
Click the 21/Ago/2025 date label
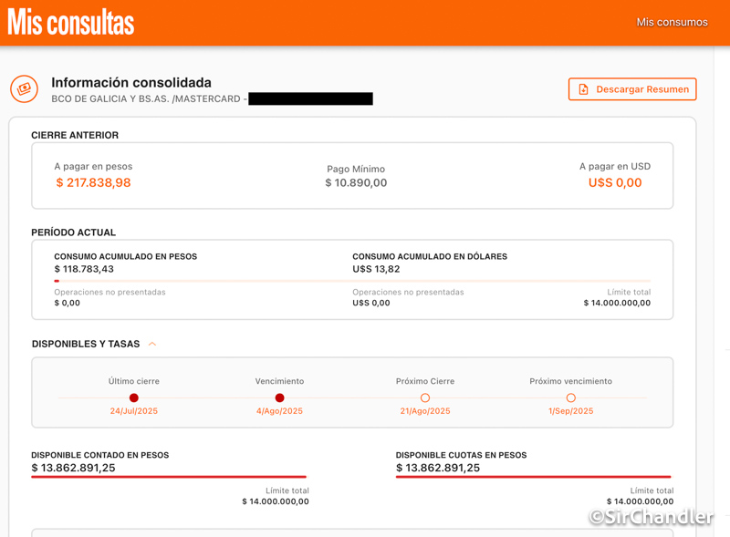pyautogui.click(x=425, y=411)
